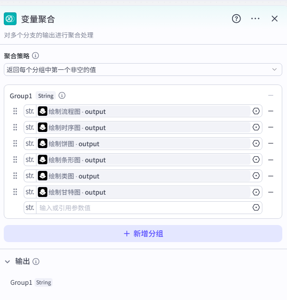Open the three-dots more options menu

tap(255, 19)
